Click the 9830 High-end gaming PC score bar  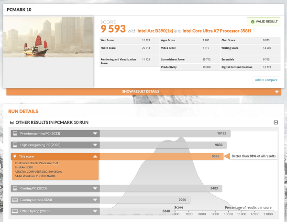coord(163,145)
